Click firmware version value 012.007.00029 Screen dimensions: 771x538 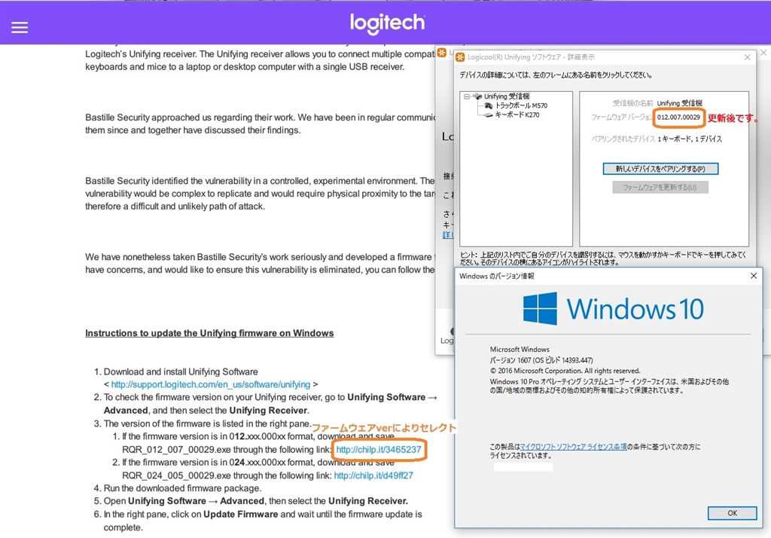click(x=678, y=118)
